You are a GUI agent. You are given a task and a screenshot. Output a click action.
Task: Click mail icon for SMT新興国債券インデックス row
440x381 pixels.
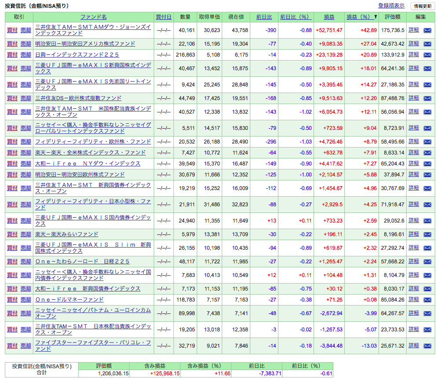pyautogui.click(x=427, y=188)
